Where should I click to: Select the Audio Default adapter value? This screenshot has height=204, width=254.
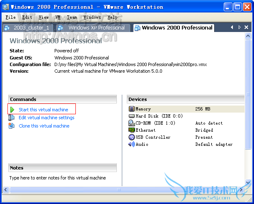[214, 144]
